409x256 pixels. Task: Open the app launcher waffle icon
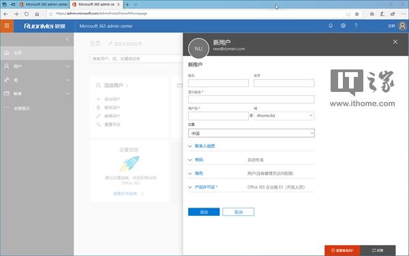tap(7, 26)
